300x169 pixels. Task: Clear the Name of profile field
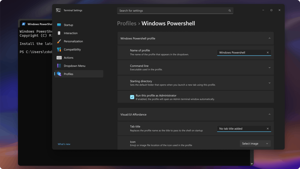click(x=267, y=52)
